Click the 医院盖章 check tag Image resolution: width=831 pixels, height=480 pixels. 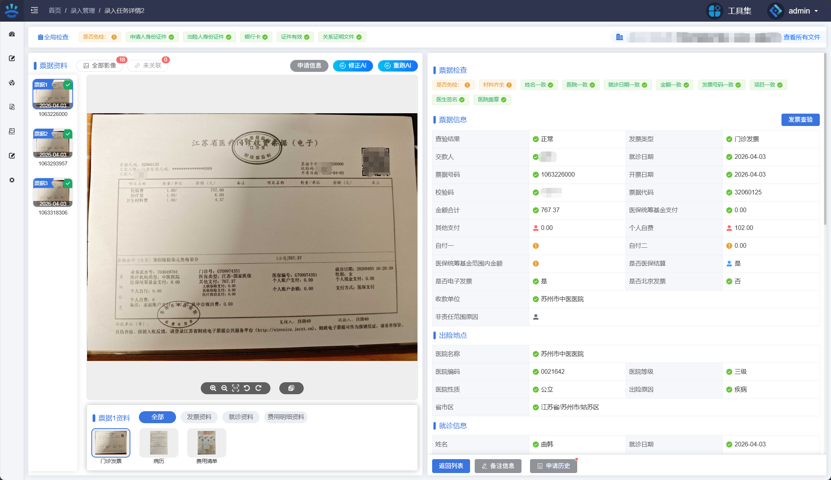(492, 100)
